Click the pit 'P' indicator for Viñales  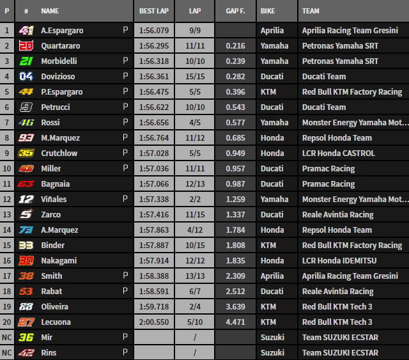click(125, 200)
